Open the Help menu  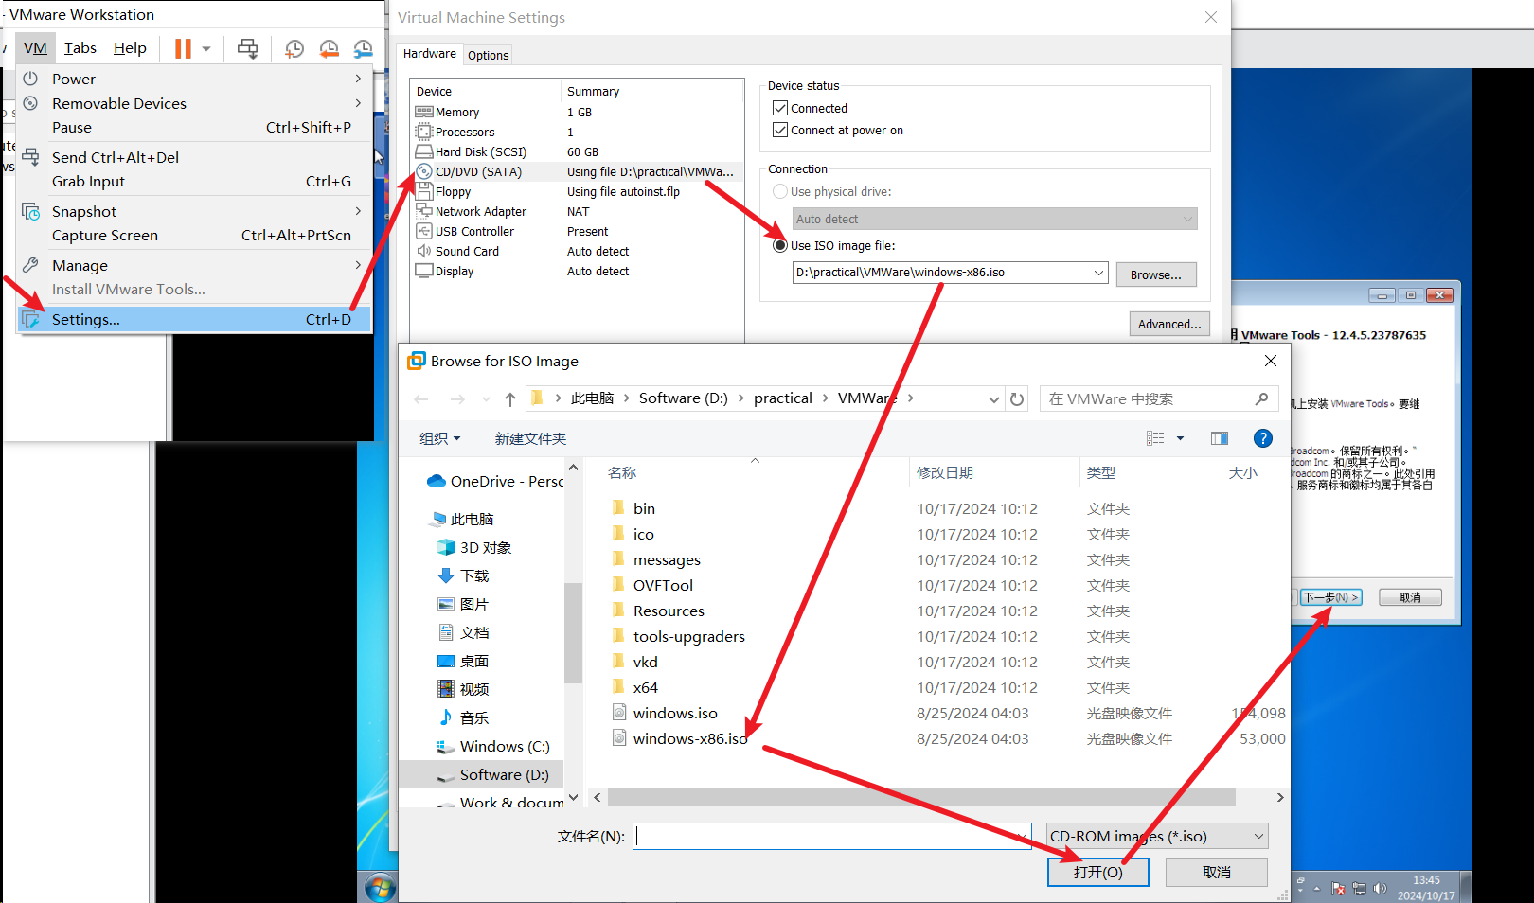tap(130, 48)
